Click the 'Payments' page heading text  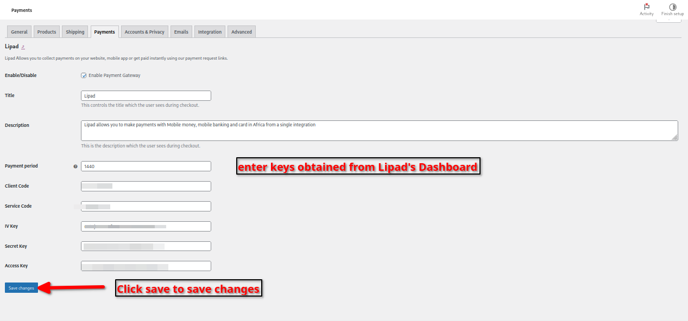pyautogui.click(x=22, y=10)
